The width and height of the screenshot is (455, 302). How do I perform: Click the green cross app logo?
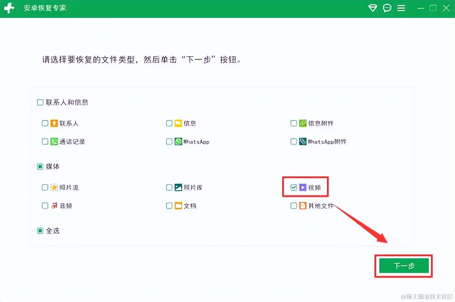(9, 8)
